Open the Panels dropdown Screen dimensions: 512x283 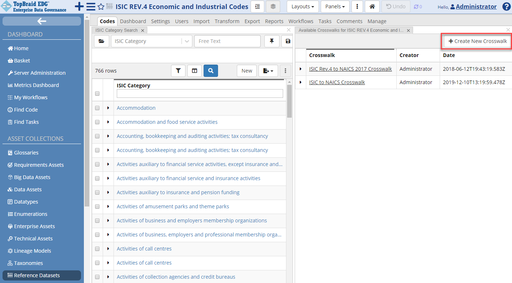click(x=335, y=6)
